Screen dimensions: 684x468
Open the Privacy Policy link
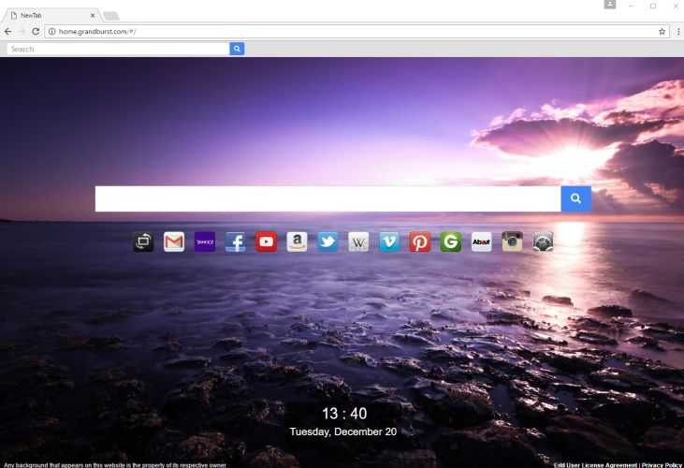point(662,465)
